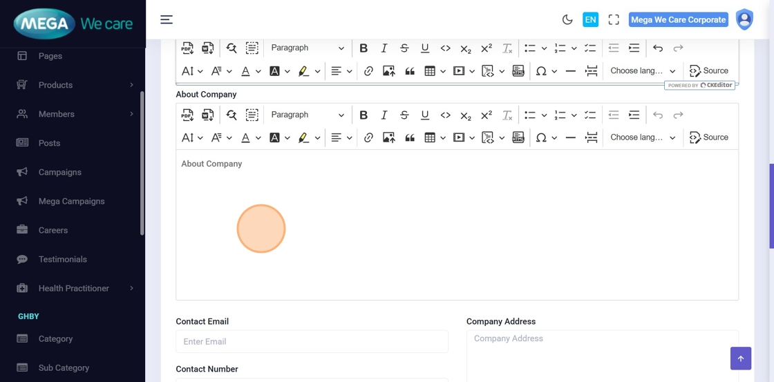774x382 pixels.
Task: Toggle dark mode moon icon
Action: [x=567, y=20]
